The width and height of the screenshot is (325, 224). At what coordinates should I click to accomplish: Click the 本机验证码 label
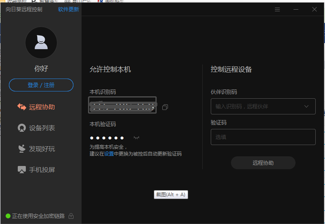coord(103,124)
